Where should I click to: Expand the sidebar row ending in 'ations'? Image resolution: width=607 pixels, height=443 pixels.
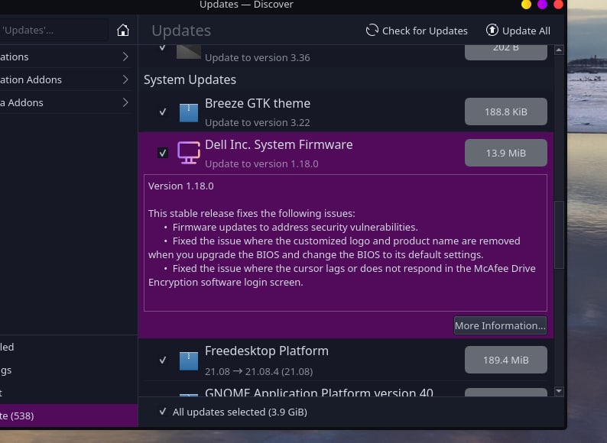click(x=66, y=57)
